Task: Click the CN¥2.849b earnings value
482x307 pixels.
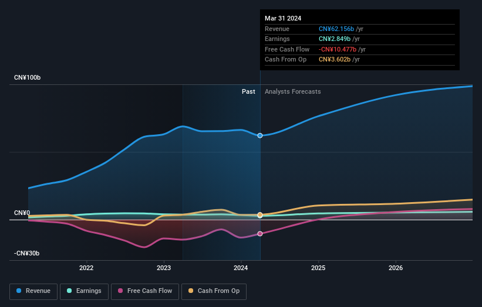Action: tap(335, 39)
